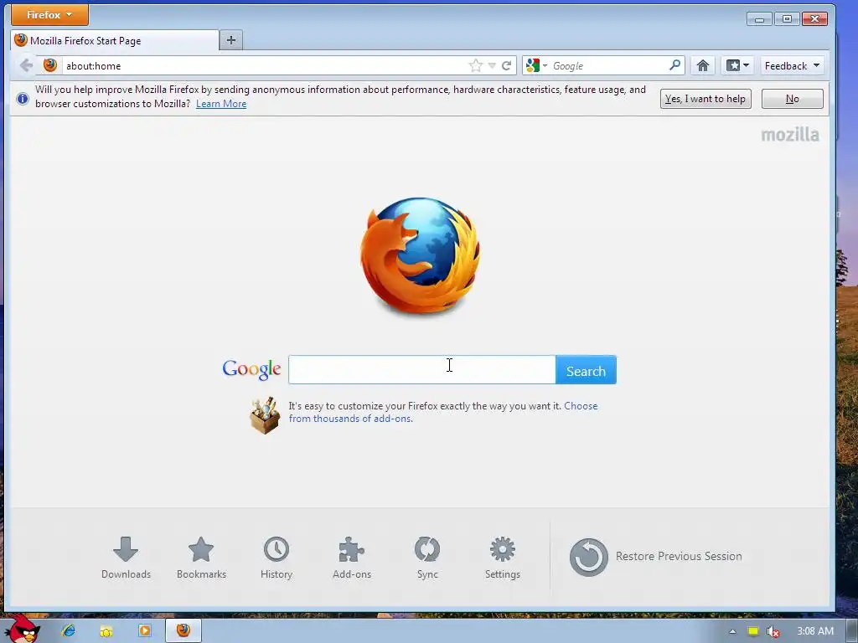Open the media player taskbar icon

[x=144, y=630]
